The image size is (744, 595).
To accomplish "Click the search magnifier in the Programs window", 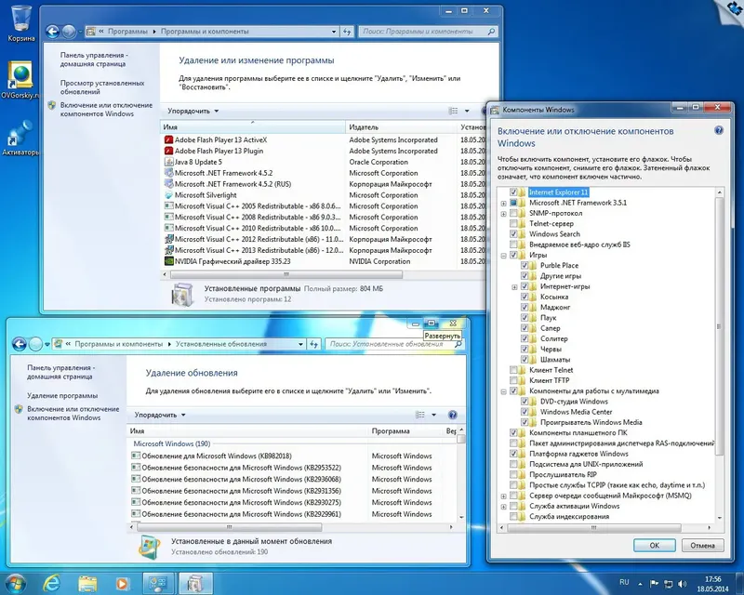I will pos(492,32).
